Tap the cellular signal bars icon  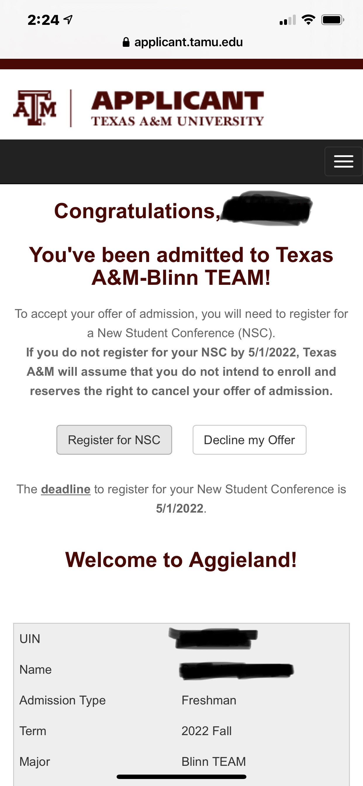[287, 20]
